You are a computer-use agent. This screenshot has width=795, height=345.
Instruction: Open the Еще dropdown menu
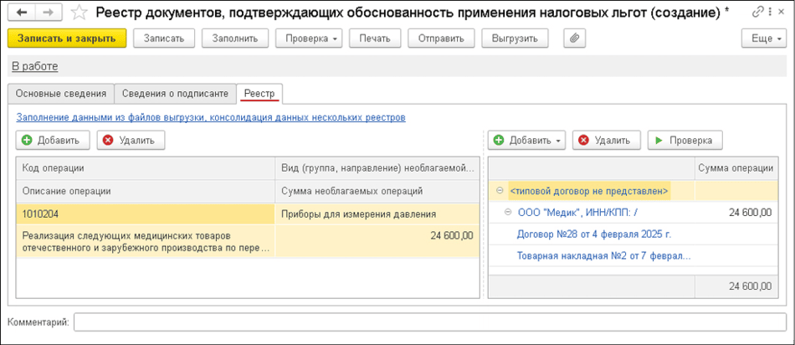tap(763, 39)
